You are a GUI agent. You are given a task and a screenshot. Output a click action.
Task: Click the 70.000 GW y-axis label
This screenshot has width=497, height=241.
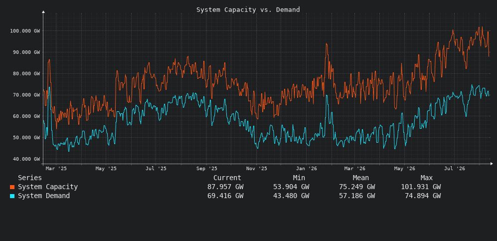click(x=26, y=95)
